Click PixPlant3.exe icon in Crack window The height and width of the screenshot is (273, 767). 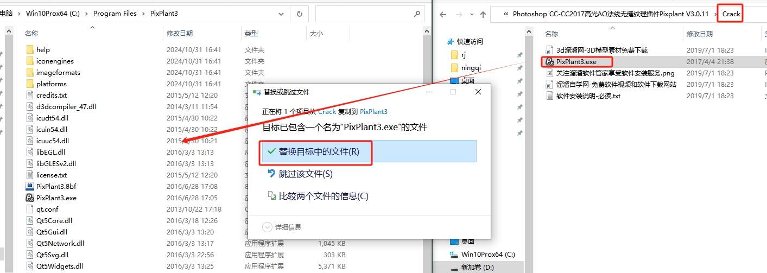550,61
